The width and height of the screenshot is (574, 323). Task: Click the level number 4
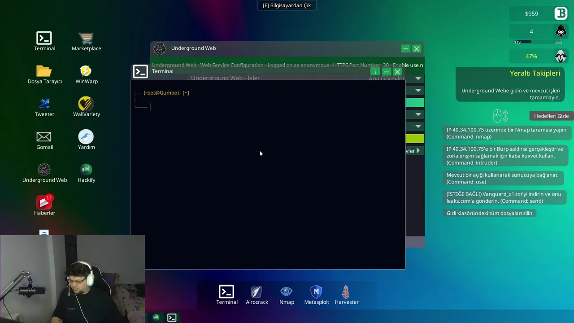point(531,31)
